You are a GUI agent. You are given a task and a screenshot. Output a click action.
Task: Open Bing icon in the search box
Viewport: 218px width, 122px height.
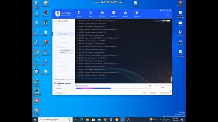(69, 120)
